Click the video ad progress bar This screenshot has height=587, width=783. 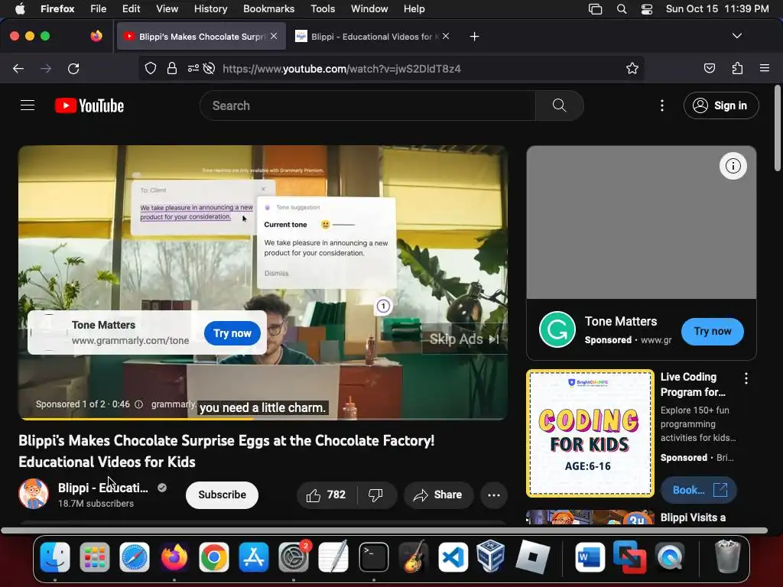263,418
